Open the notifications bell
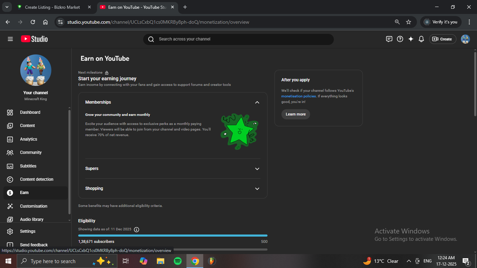The image size is (477, 268). tap(421, 39)
